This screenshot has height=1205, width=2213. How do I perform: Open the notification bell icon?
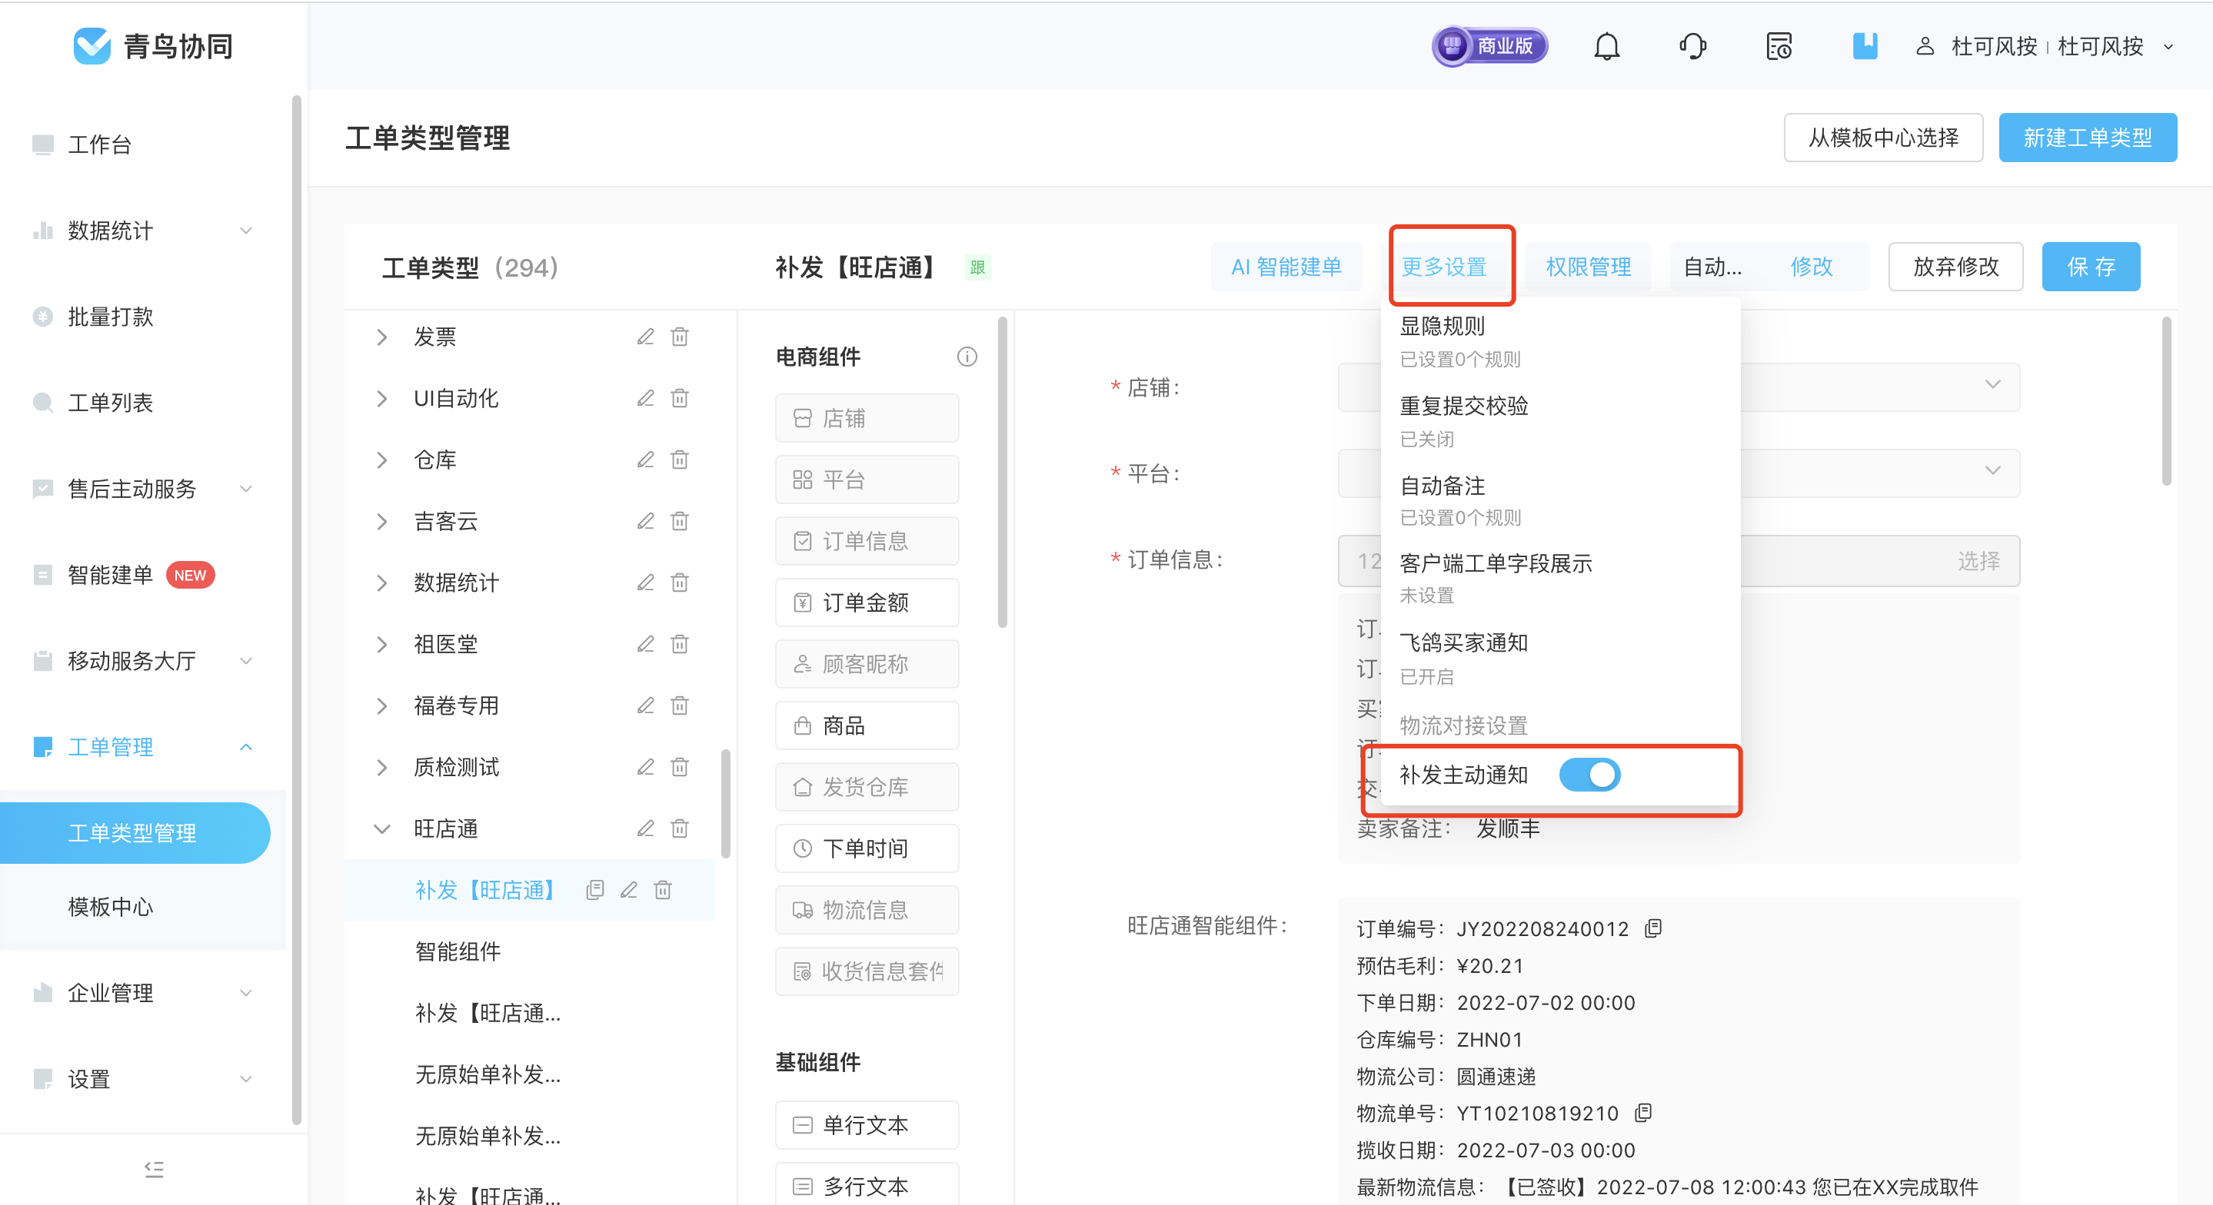pos(1606,46)
